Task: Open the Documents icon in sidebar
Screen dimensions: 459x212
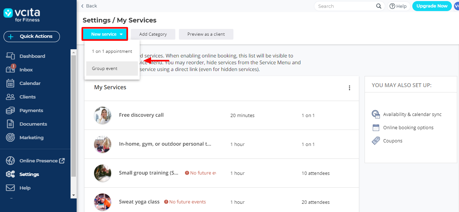Action: (10, 124)
